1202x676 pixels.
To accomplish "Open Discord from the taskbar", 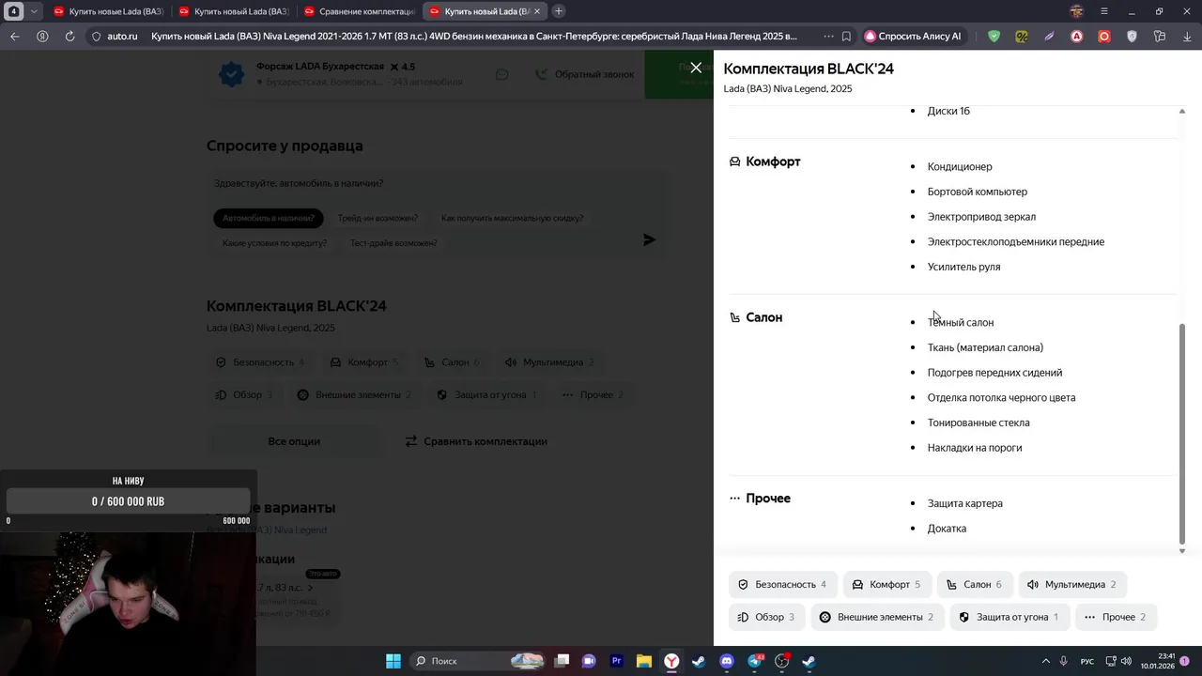I will click(726, 661).
